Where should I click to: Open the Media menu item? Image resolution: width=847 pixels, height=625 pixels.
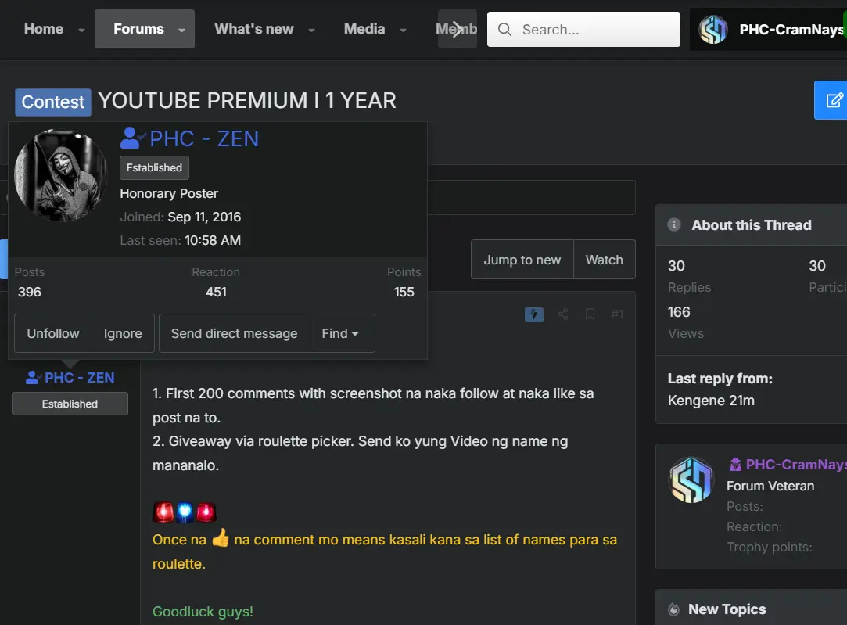pos(364,29)
